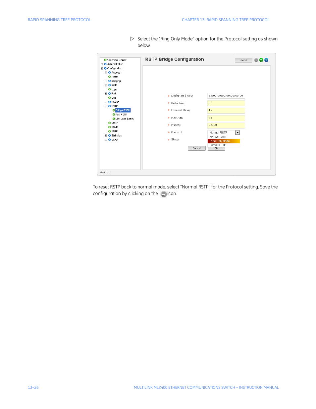316x409 pixels.
Task: Pick the Normal RSTP list option
Action: tap(219, 137)
